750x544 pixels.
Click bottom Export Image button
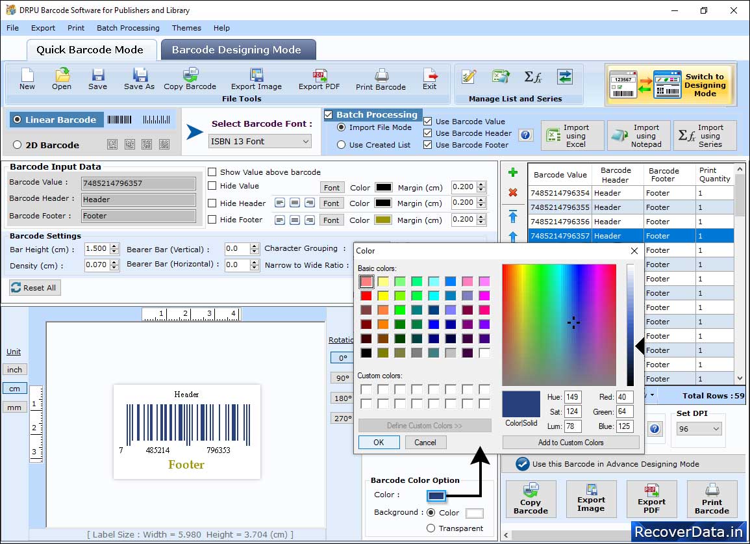591,499
